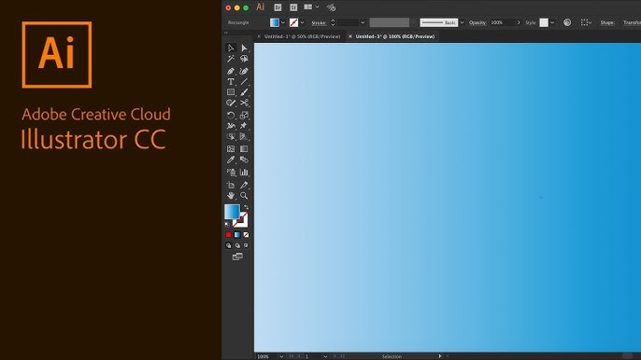The height and width of the screenshot is (360, 641).
Task: Click the control bar Fill gradient swatch
Action: [275, 22]
